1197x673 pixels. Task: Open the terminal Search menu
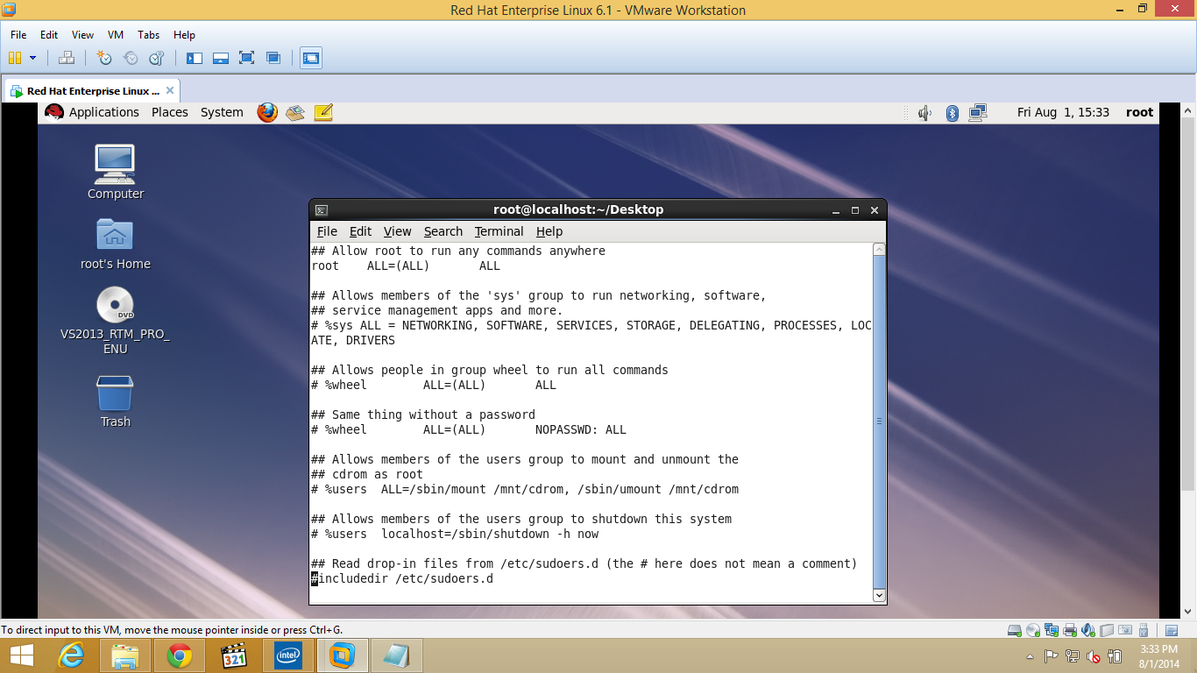(443, 231)
